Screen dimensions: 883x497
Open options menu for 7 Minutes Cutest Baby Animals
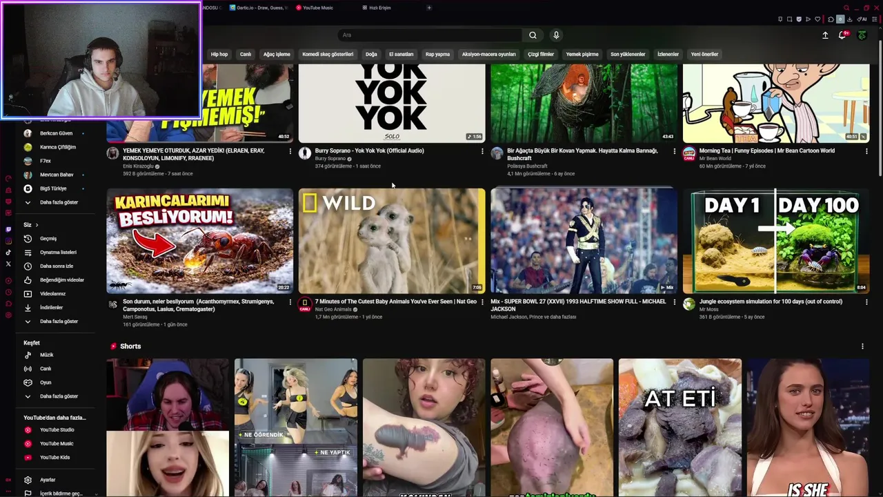[482, 302]
